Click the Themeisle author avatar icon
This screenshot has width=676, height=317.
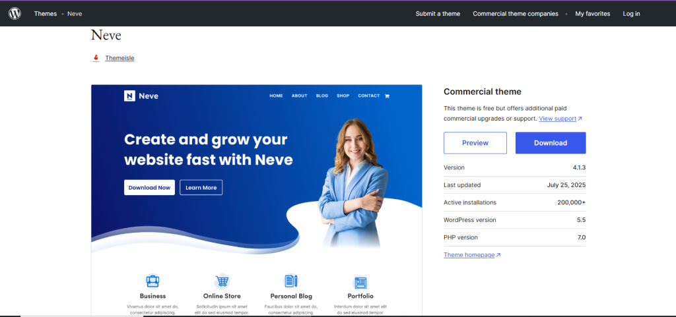[96, 58]
